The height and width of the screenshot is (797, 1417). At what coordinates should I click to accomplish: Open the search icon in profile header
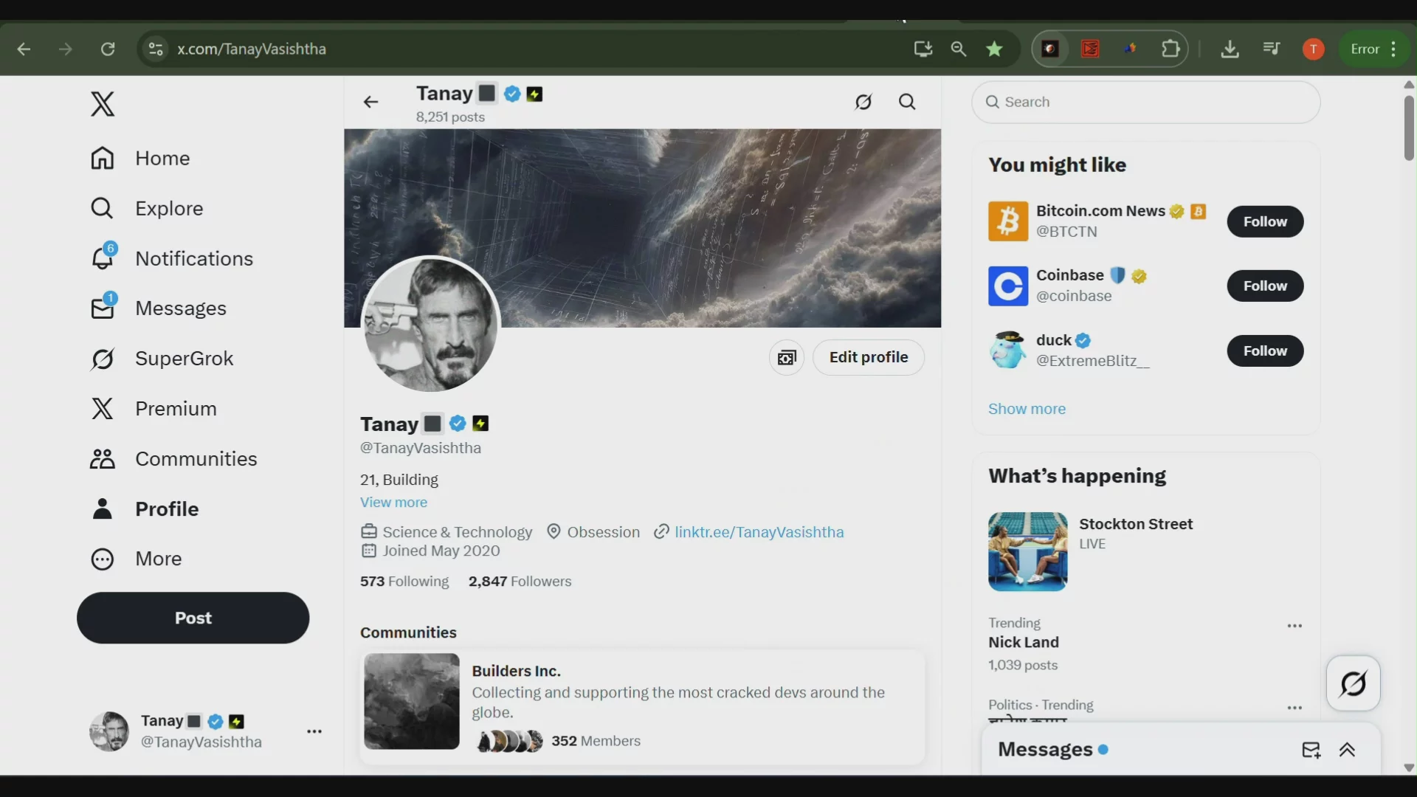click(907, 102)
